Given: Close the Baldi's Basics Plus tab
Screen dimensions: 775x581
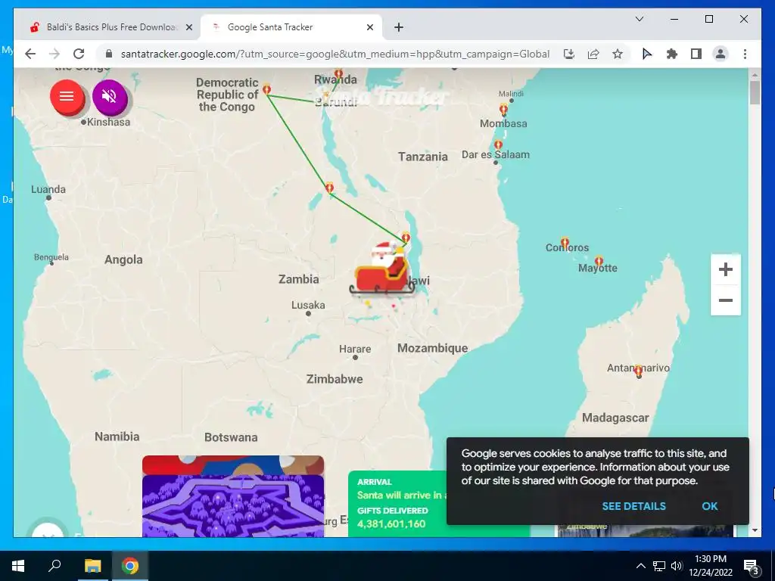Looking at the screenshot, I should pos(188,27).
